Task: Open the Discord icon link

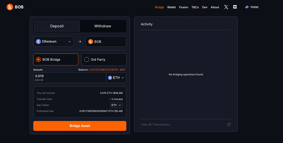Action: [235, 7]
